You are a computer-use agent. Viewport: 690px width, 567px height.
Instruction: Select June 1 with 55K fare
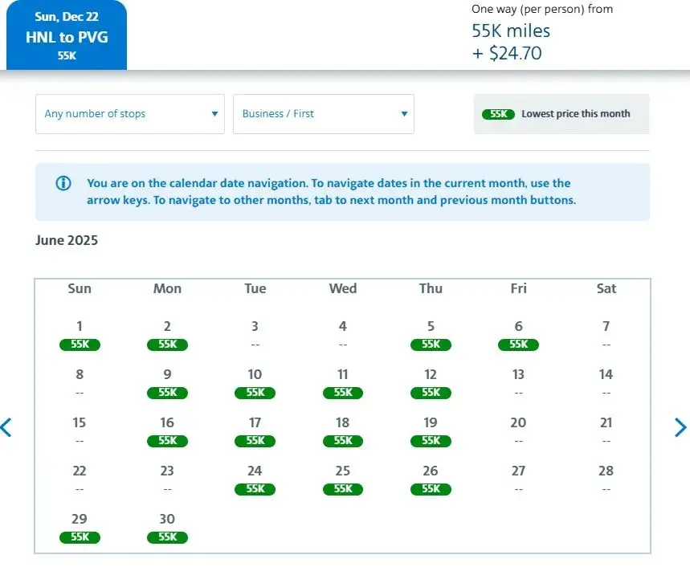[80, 336]
